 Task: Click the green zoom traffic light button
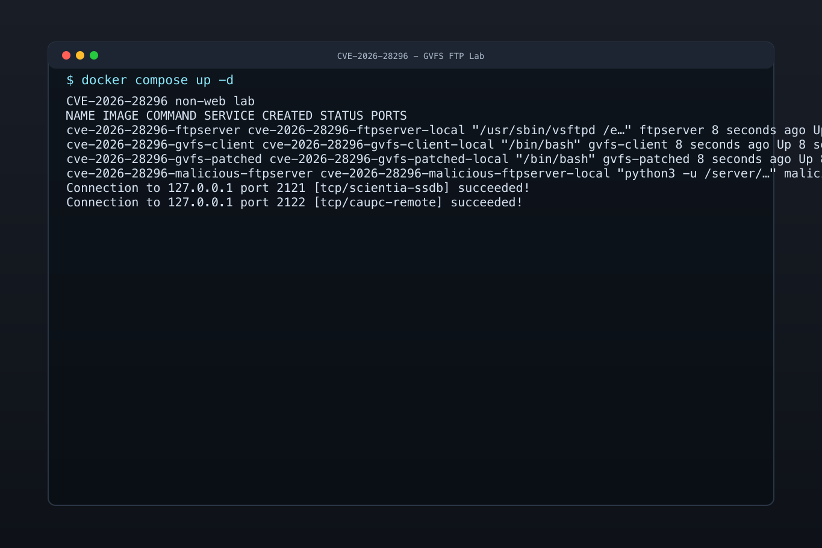[x=93, y=55]
